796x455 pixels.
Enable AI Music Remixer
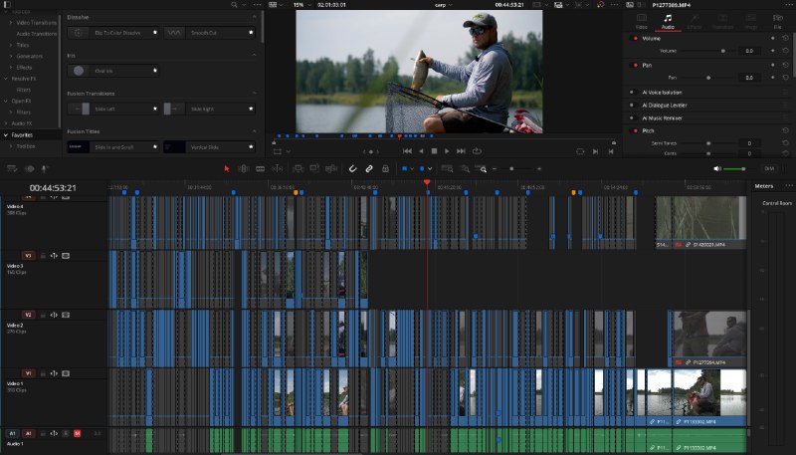[x=633, y=117]
